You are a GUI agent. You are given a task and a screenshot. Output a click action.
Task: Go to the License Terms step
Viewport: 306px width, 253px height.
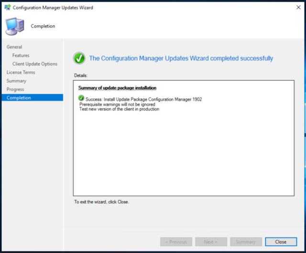pyautogui.click(x=21, y=72)
